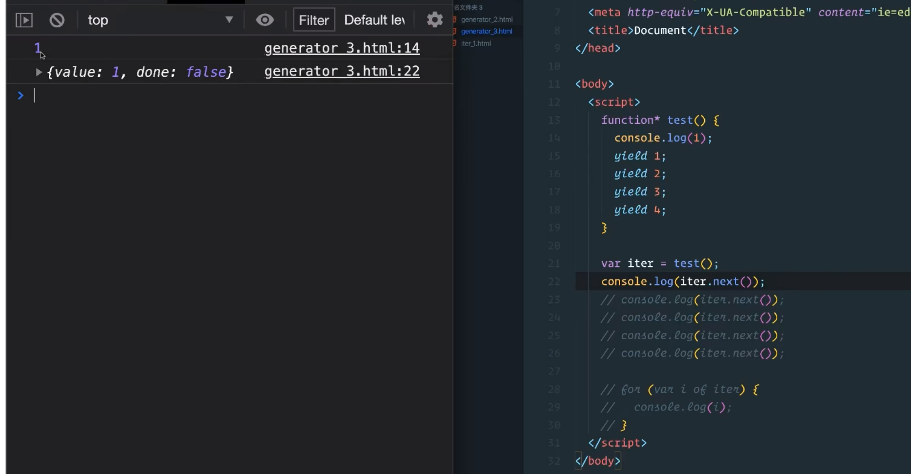Click the closing </script> tag
The width and height of the screenshot is (911, 474).
click(x=617, y=443)
